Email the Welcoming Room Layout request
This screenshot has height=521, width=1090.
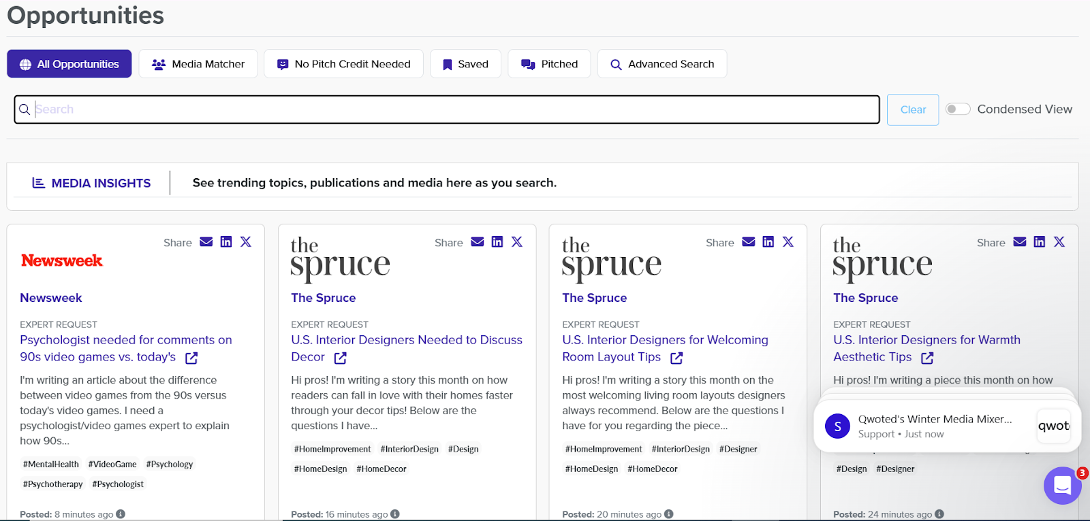click(749, 242)
